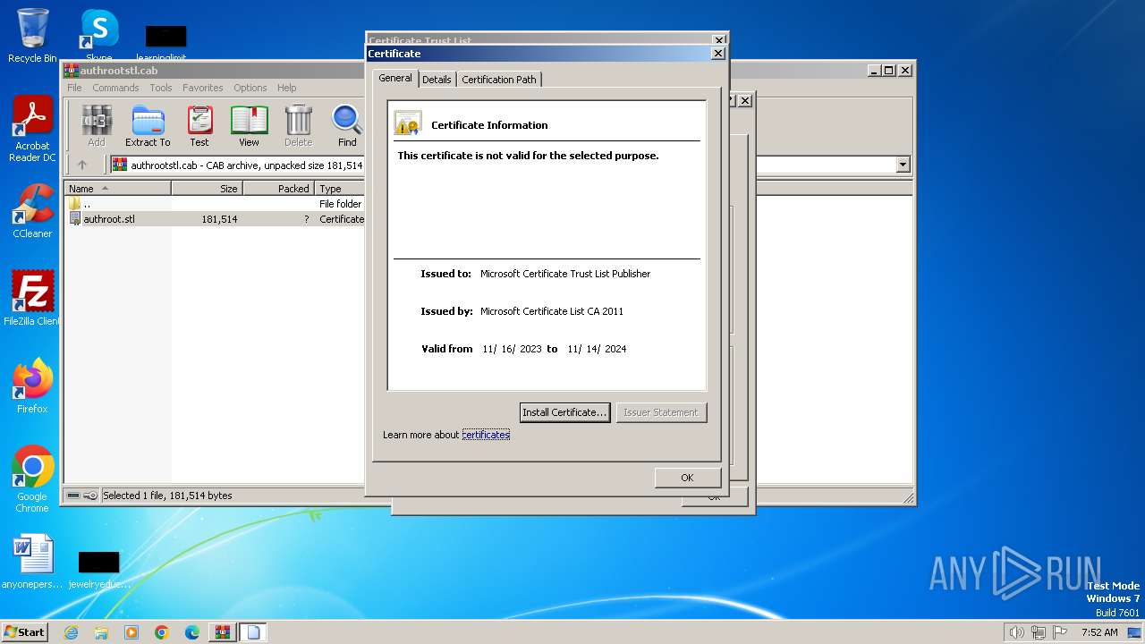The height and width of the screenshot is (644, 1145).
Task: Select the Firefox desktop shortcut
Action: [32, 386]
